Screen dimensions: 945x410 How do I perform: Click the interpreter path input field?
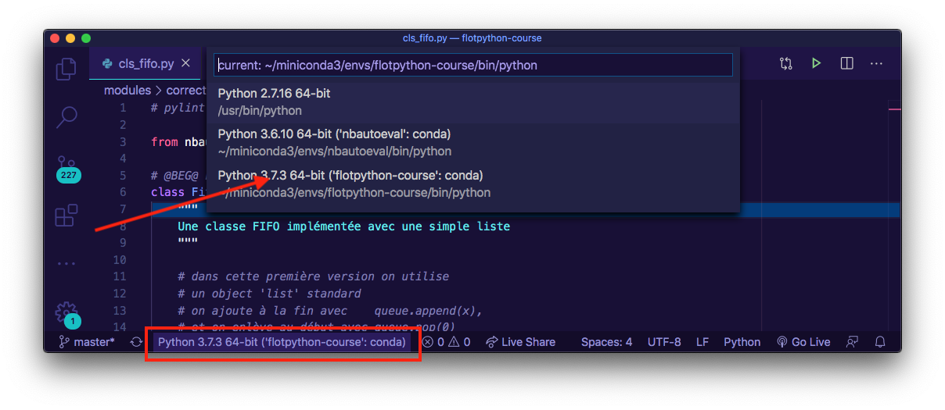pyautogui.click(x=472, y=66)
